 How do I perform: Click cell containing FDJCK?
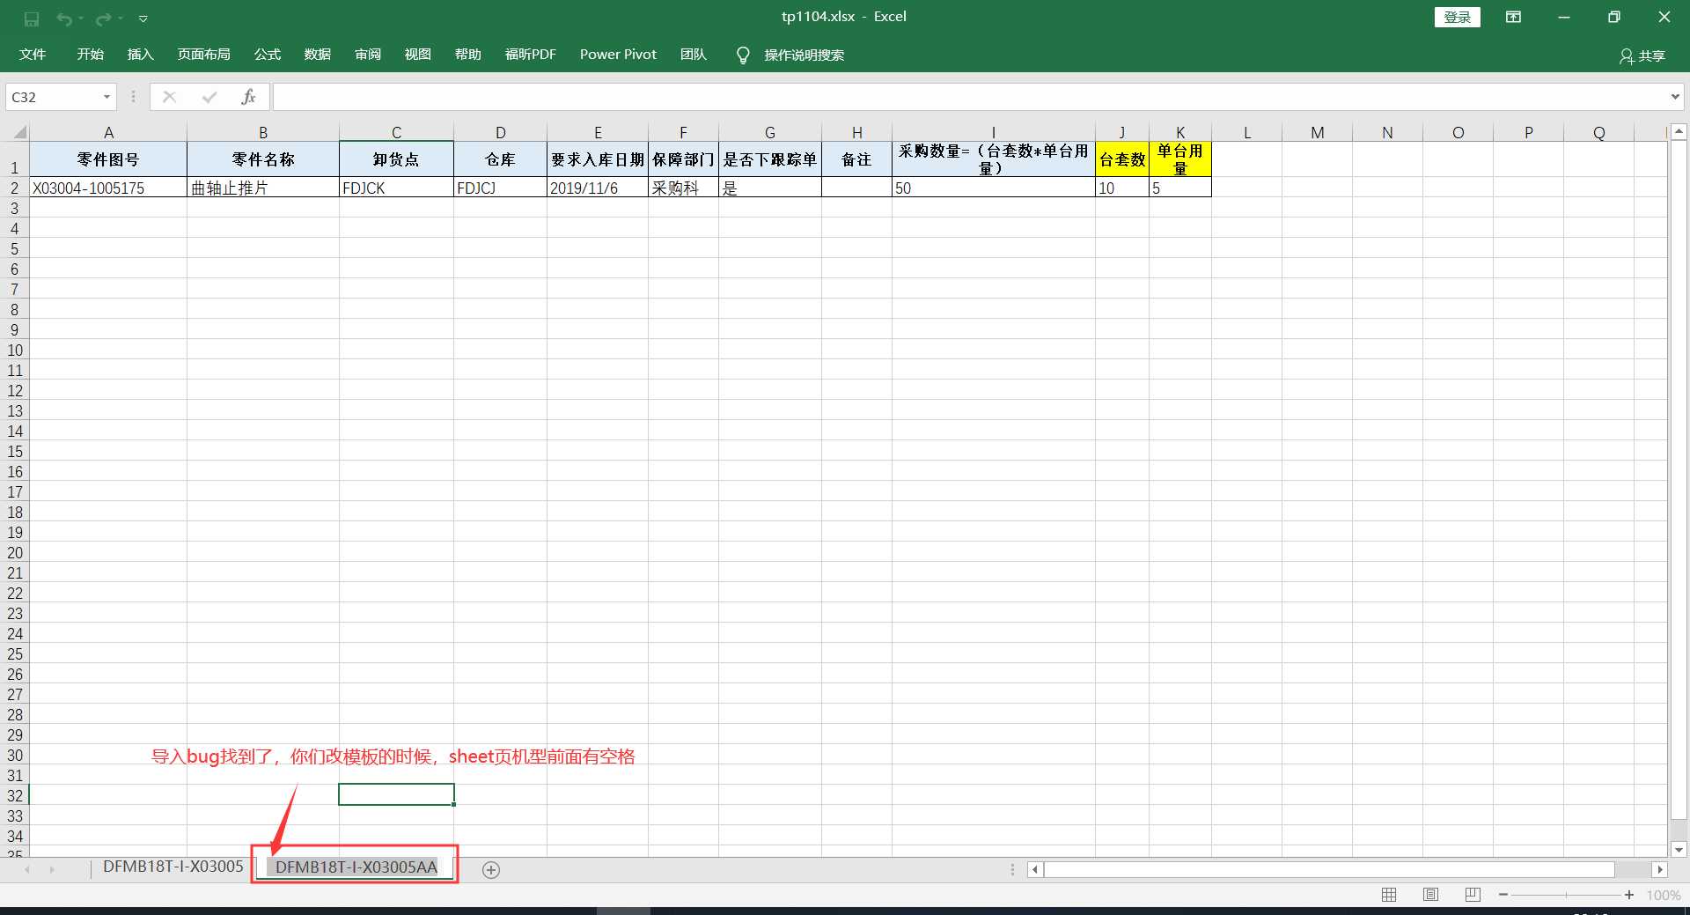[396, 188]
